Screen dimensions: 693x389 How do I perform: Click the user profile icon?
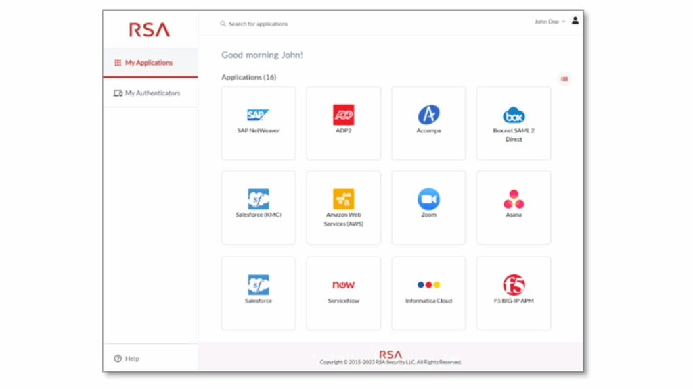(x=575, y=21)
